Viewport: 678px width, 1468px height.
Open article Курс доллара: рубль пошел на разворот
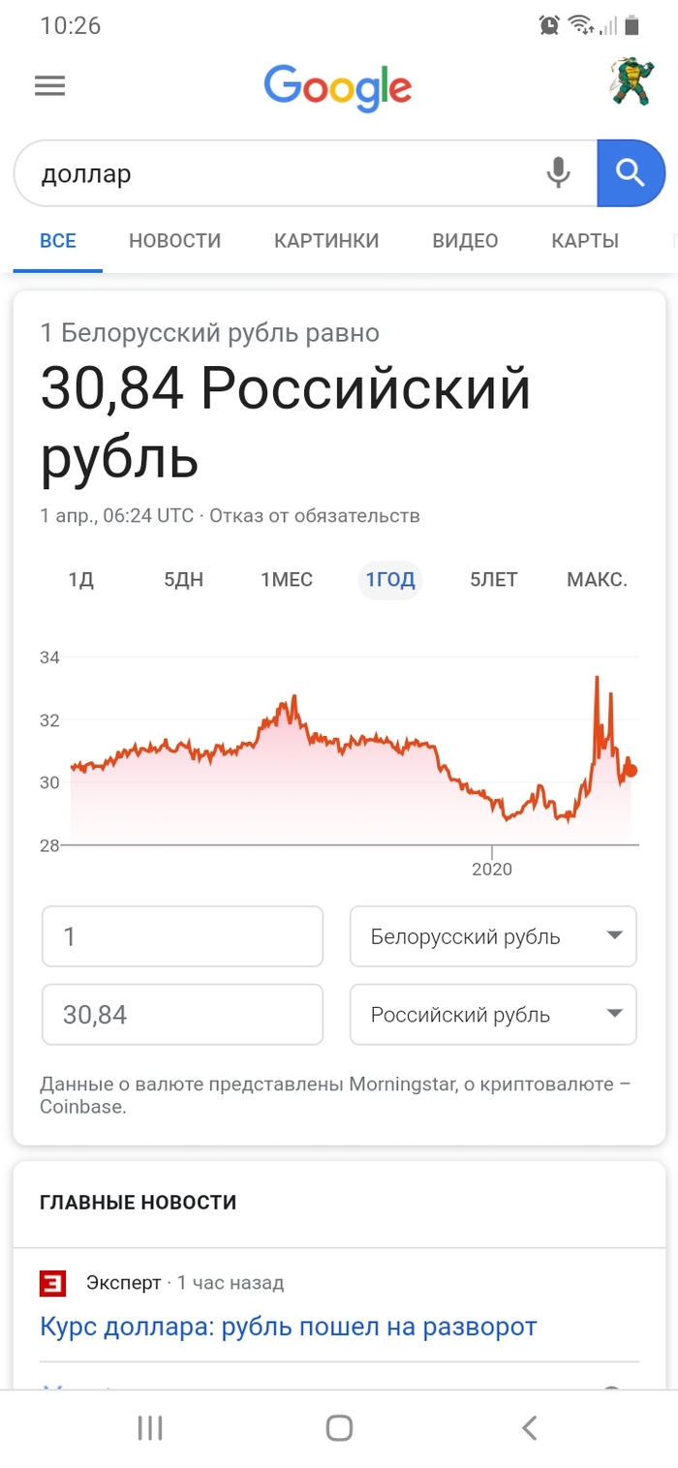click(288, 1326)
